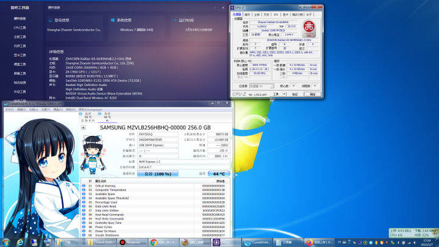Click the status circle for 02 Composite Temperature
439x247 pixels.
(84, 190)
